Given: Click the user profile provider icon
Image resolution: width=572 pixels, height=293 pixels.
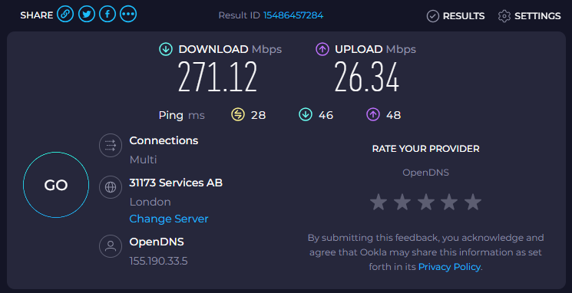Looking at the screenshot, I should coord(111,246).
